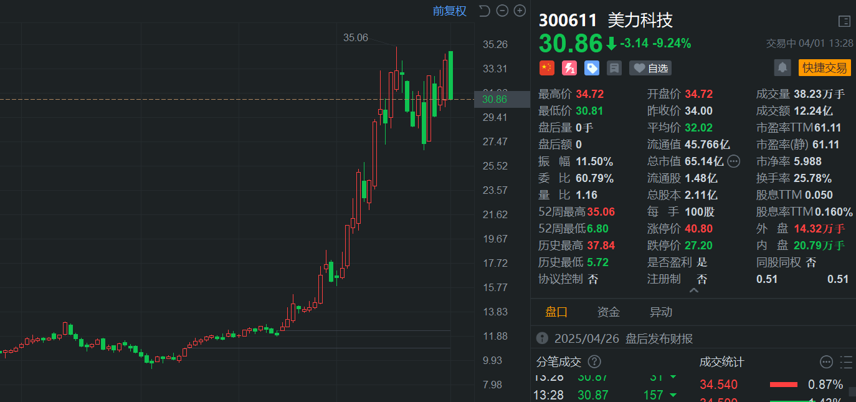Viewport: 856px width, 402px height.
Task: Reset the chart view with undo arrow
Action: 484,11
